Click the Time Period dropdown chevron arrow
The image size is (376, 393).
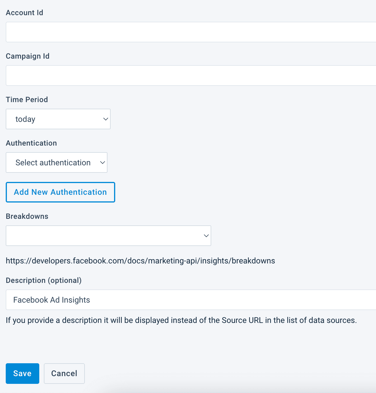[105, 119]
